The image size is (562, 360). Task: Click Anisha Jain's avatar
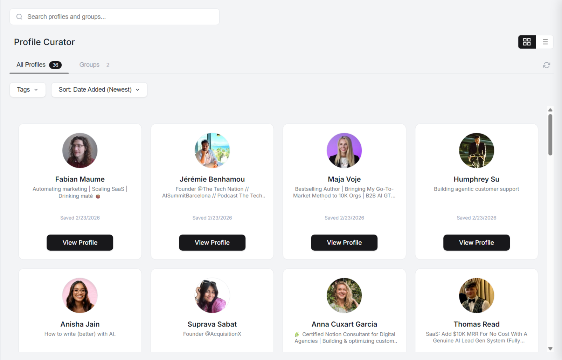(x=80, y=295)
